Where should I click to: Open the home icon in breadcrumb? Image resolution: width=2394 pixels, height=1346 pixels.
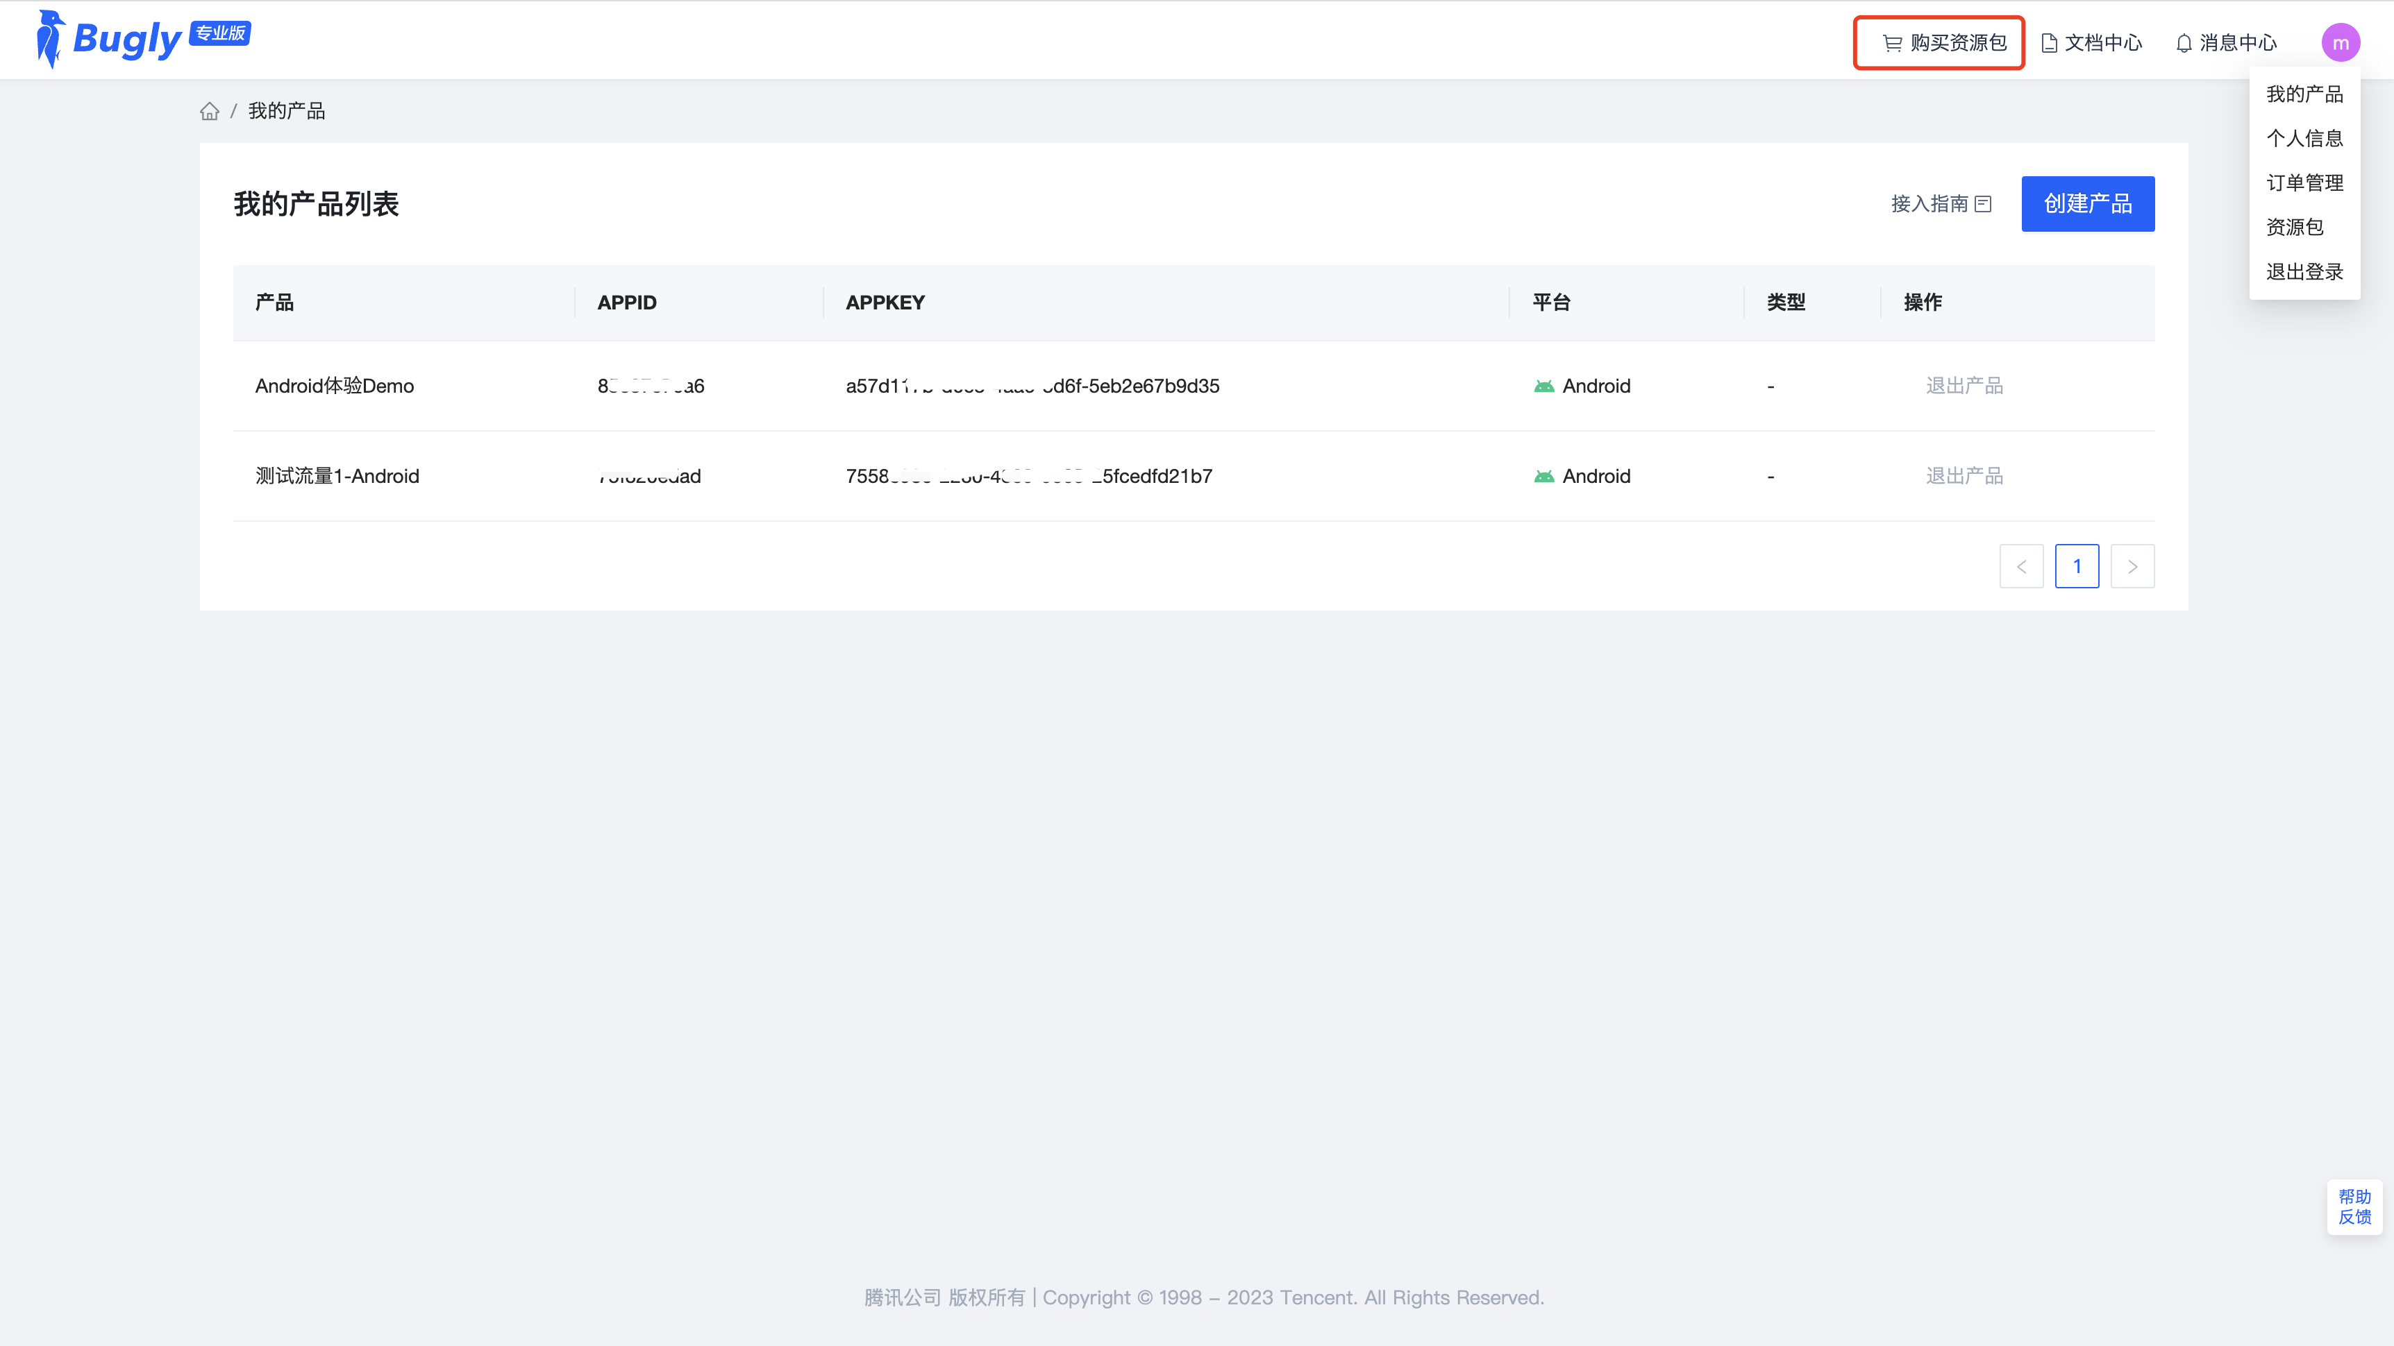(210, 112)
